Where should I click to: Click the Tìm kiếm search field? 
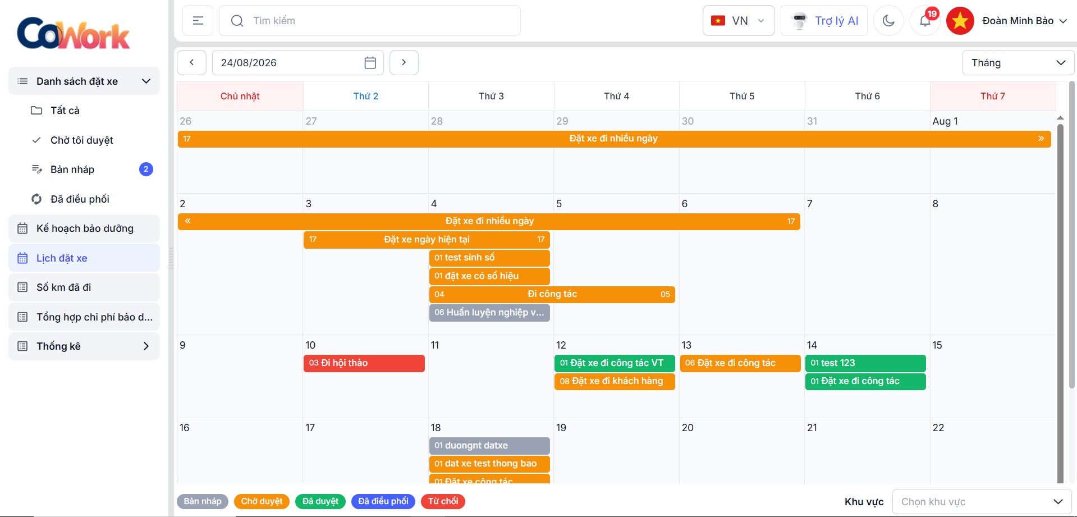370,21
